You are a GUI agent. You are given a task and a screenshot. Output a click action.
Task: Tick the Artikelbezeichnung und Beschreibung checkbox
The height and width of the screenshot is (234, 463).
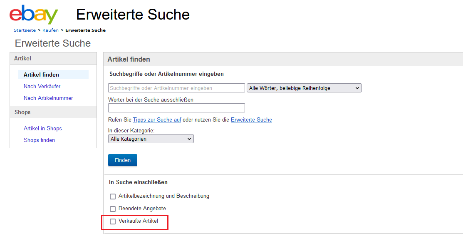pyautogui.click(x=113, y=196)
